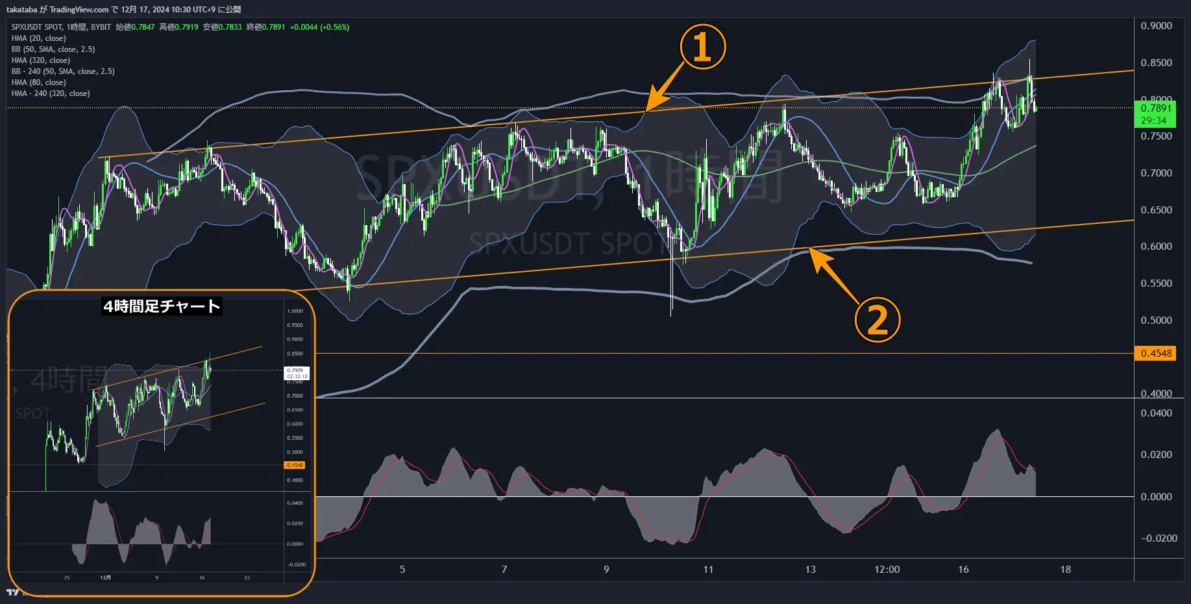Click the 0.6500 price axis label
The image size is (1191, 604).
1156,210
